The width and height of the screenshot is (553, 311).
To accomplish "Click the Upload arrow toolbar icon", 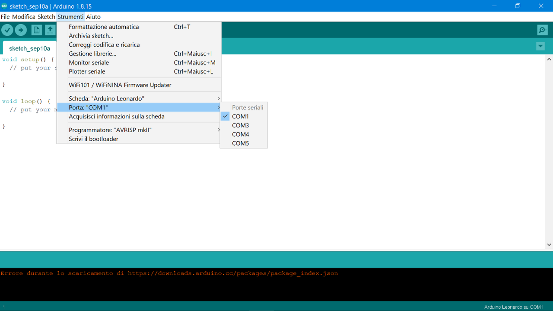I will [21, 30].
